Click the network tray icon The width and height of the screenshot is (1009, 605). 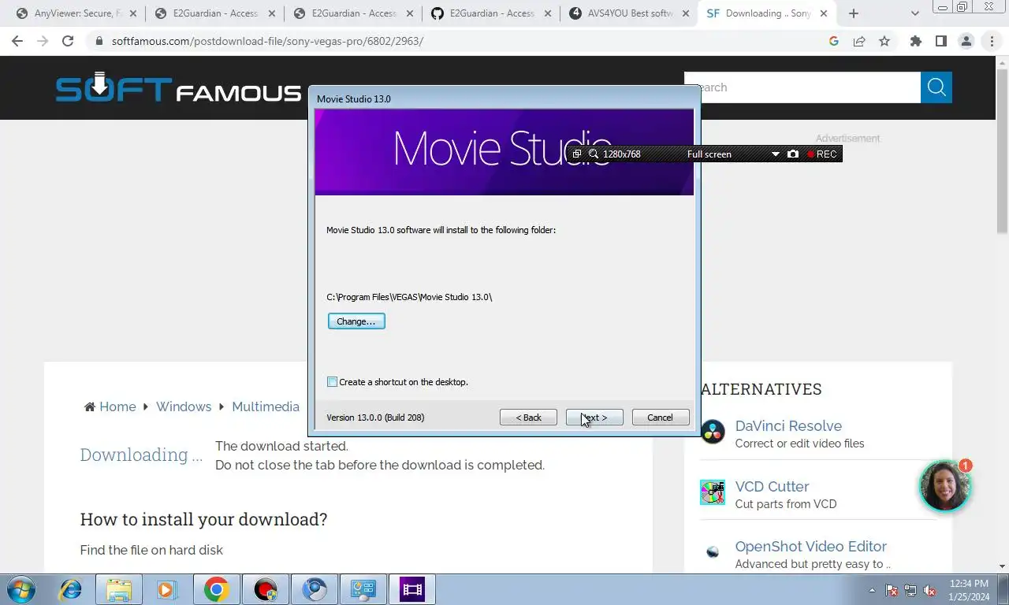click(910, 590)
